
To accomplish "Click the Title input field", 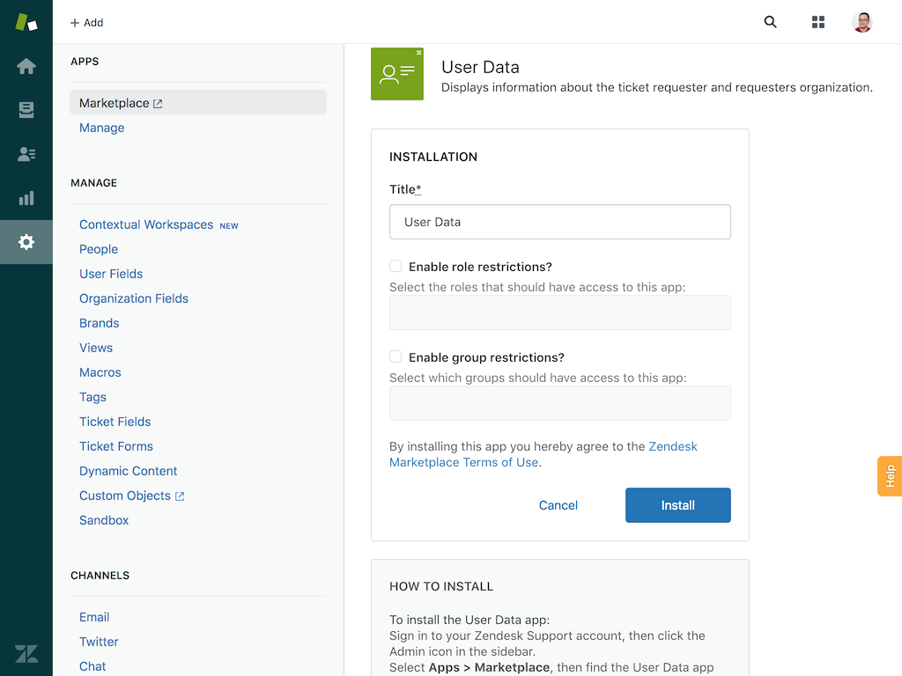I will 559,222.
